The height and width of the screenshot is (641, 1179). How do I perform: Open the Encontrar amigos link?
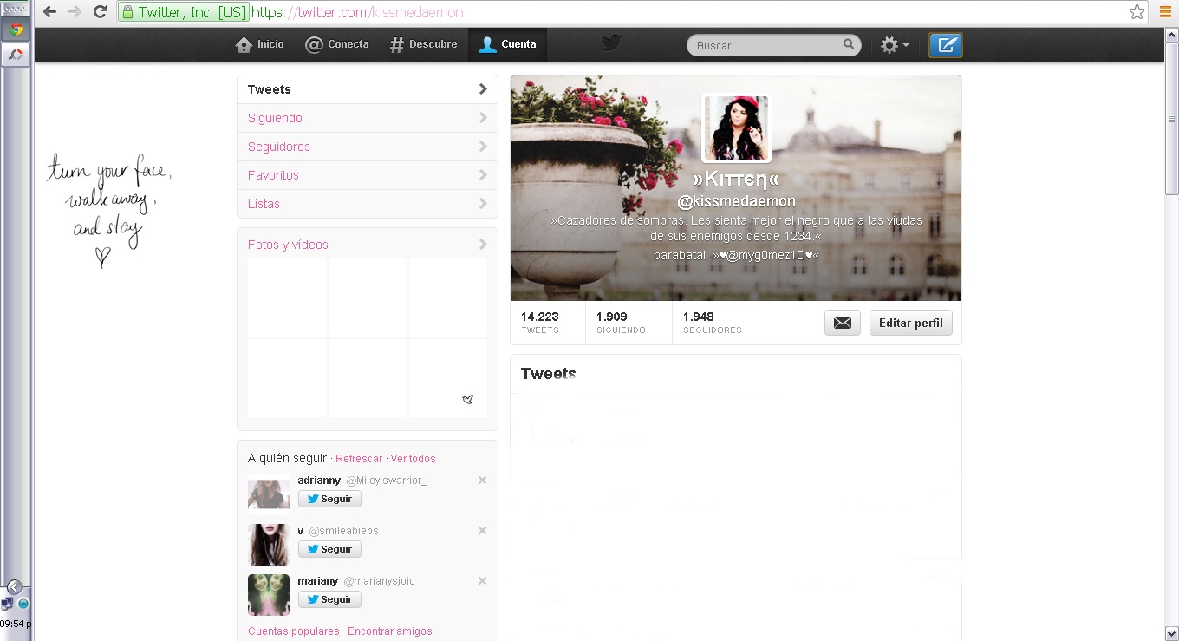click(x=390, y=631)
